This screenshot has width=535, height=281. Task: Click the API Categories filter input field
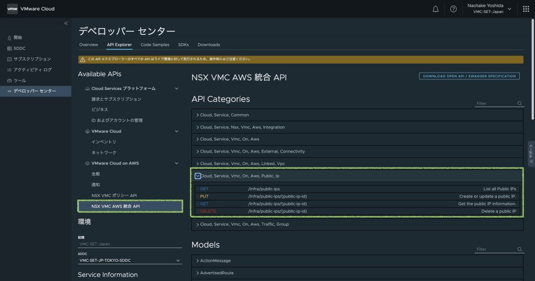(x=495, y=103)
